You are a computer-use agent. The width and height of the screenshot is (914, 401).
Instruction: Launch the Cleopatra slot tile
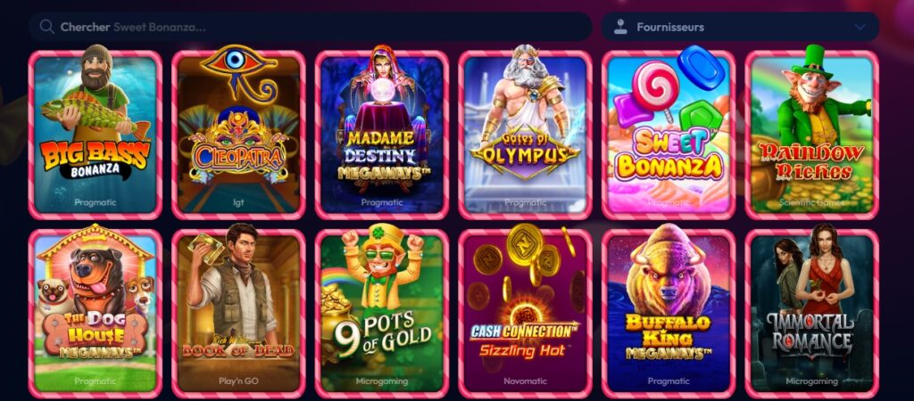tap(239, 135)
